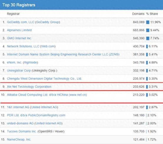Screen dimensions: 163x144
Task: Open the Rightside parent company link
Action: click(x=30, y=62)
